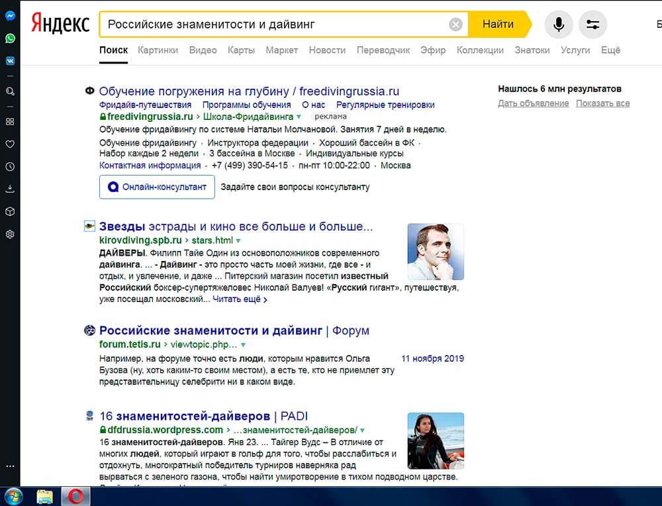Switch to the Переводчик tab
This screenshot has width=662, height=506.
[x=383, y=50]
